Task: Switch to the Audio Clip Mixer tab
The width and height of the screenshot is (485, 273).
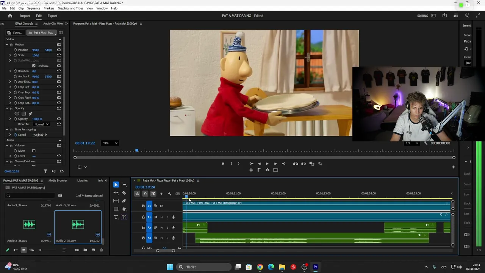Action: click(x=53, y=24)
